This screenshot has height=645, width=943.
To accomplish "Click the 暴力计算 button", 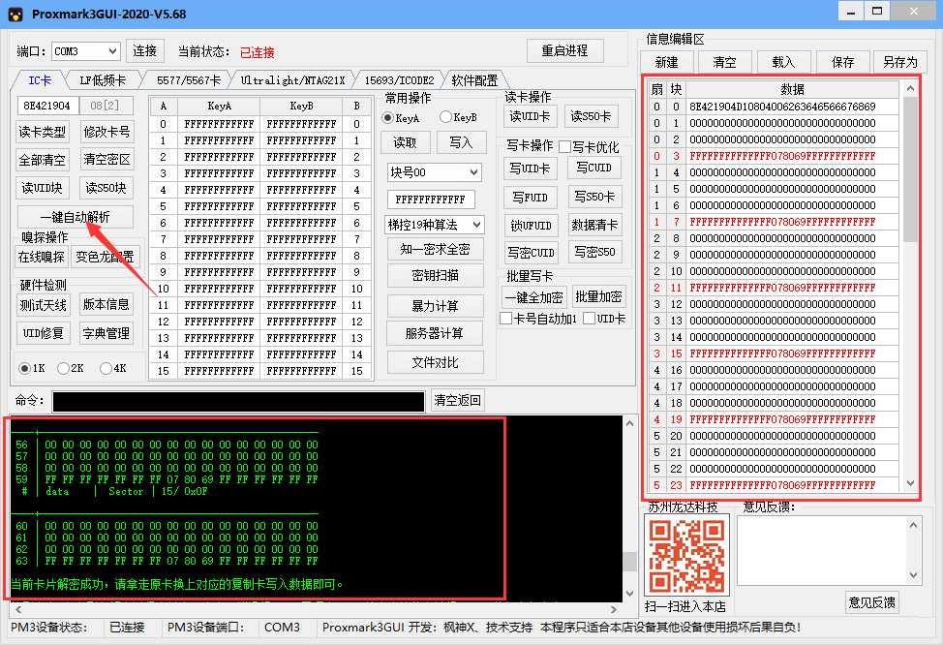I will (x=436, y=306).
